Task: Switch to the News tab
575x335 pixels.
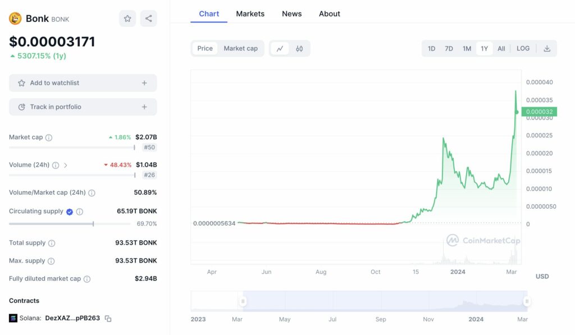Action: [291, 13]
